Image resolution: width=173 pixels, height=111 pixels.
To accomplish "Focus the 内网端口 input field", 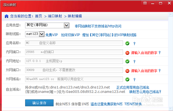I will 74,52.
